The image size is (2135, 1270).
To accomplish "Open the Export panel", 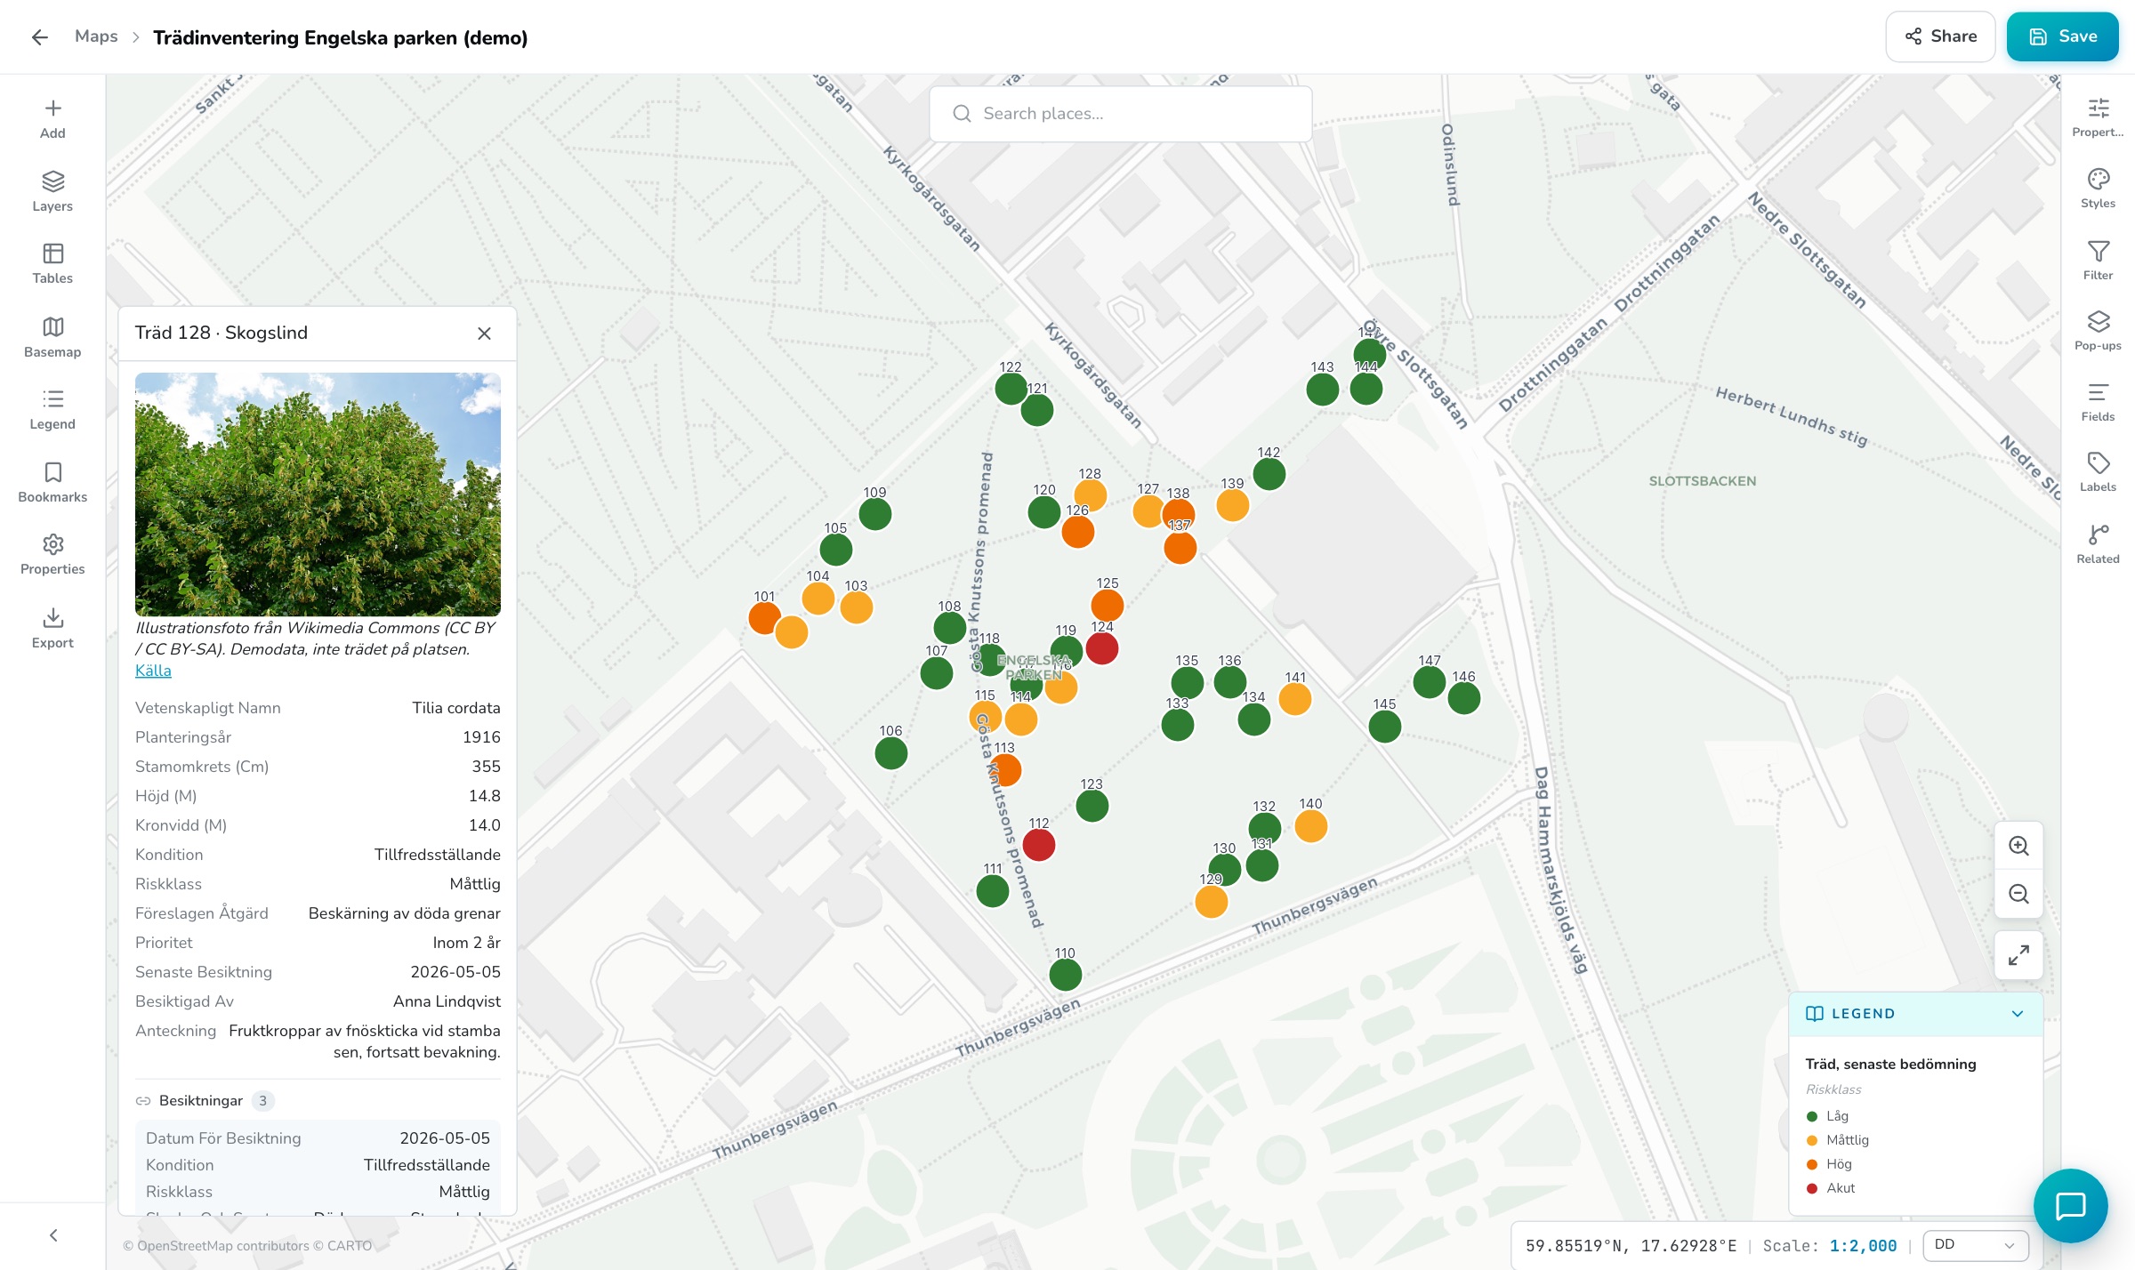I will tap(52, 628).
